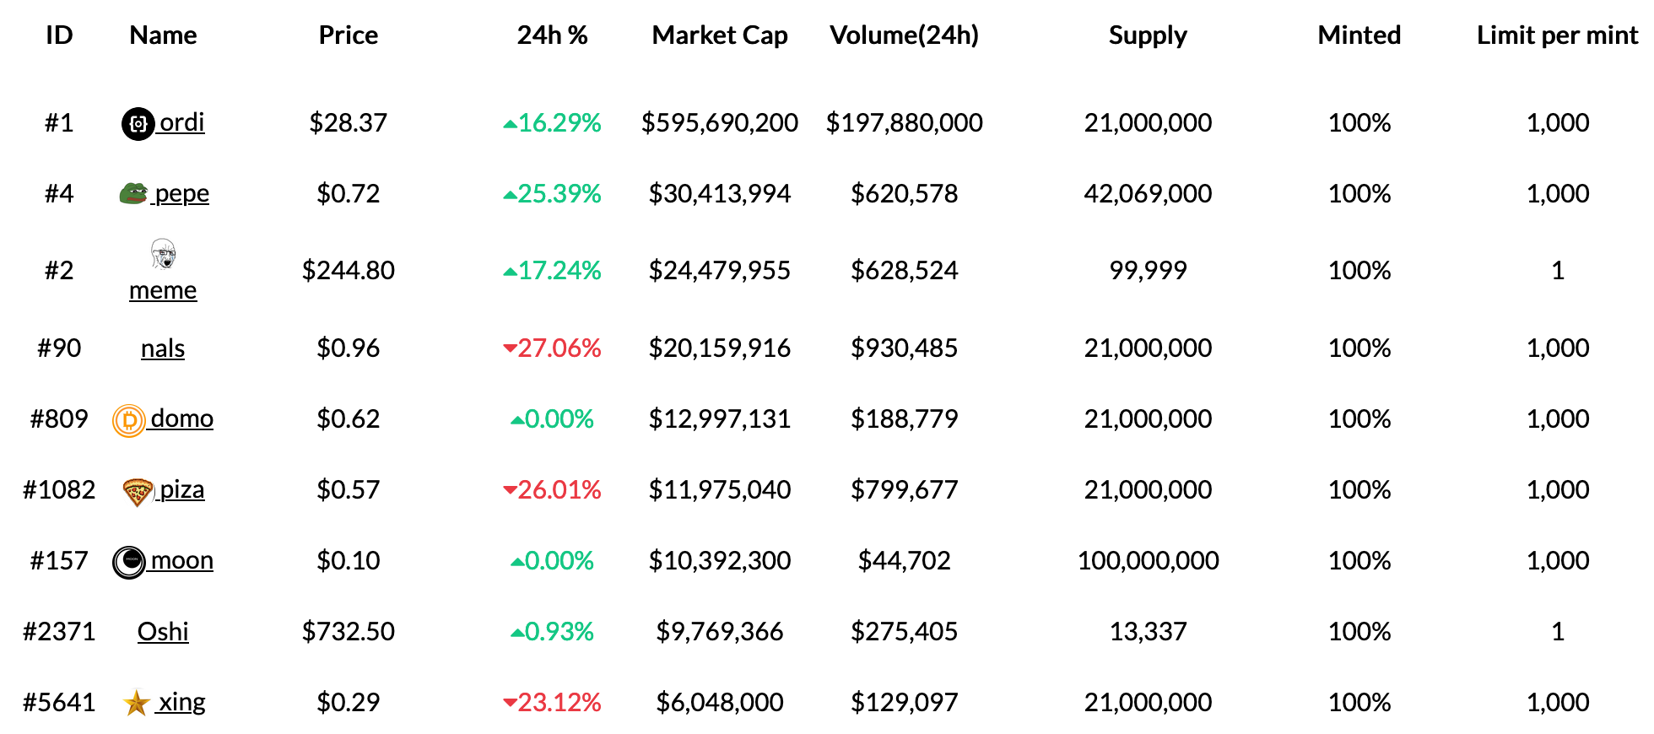The width and height of the screenshot is (1654, 734).
Task: Click the black moon token icon
Action: point(129,562)
